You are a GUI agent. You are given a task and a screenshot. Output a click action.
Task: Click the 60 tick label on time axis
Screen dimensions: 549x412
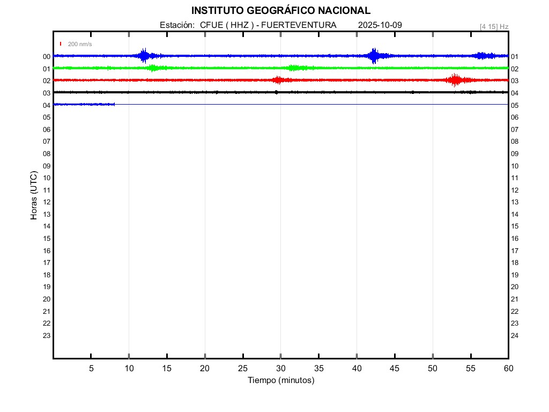[508, 368]
